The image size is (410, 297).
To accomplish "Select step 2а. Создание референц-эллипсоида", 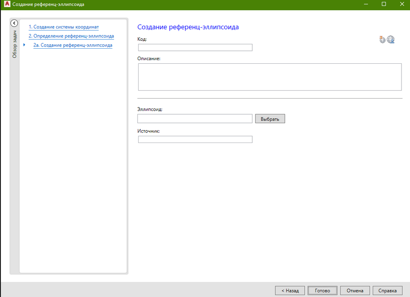I will tap(73, 45).
